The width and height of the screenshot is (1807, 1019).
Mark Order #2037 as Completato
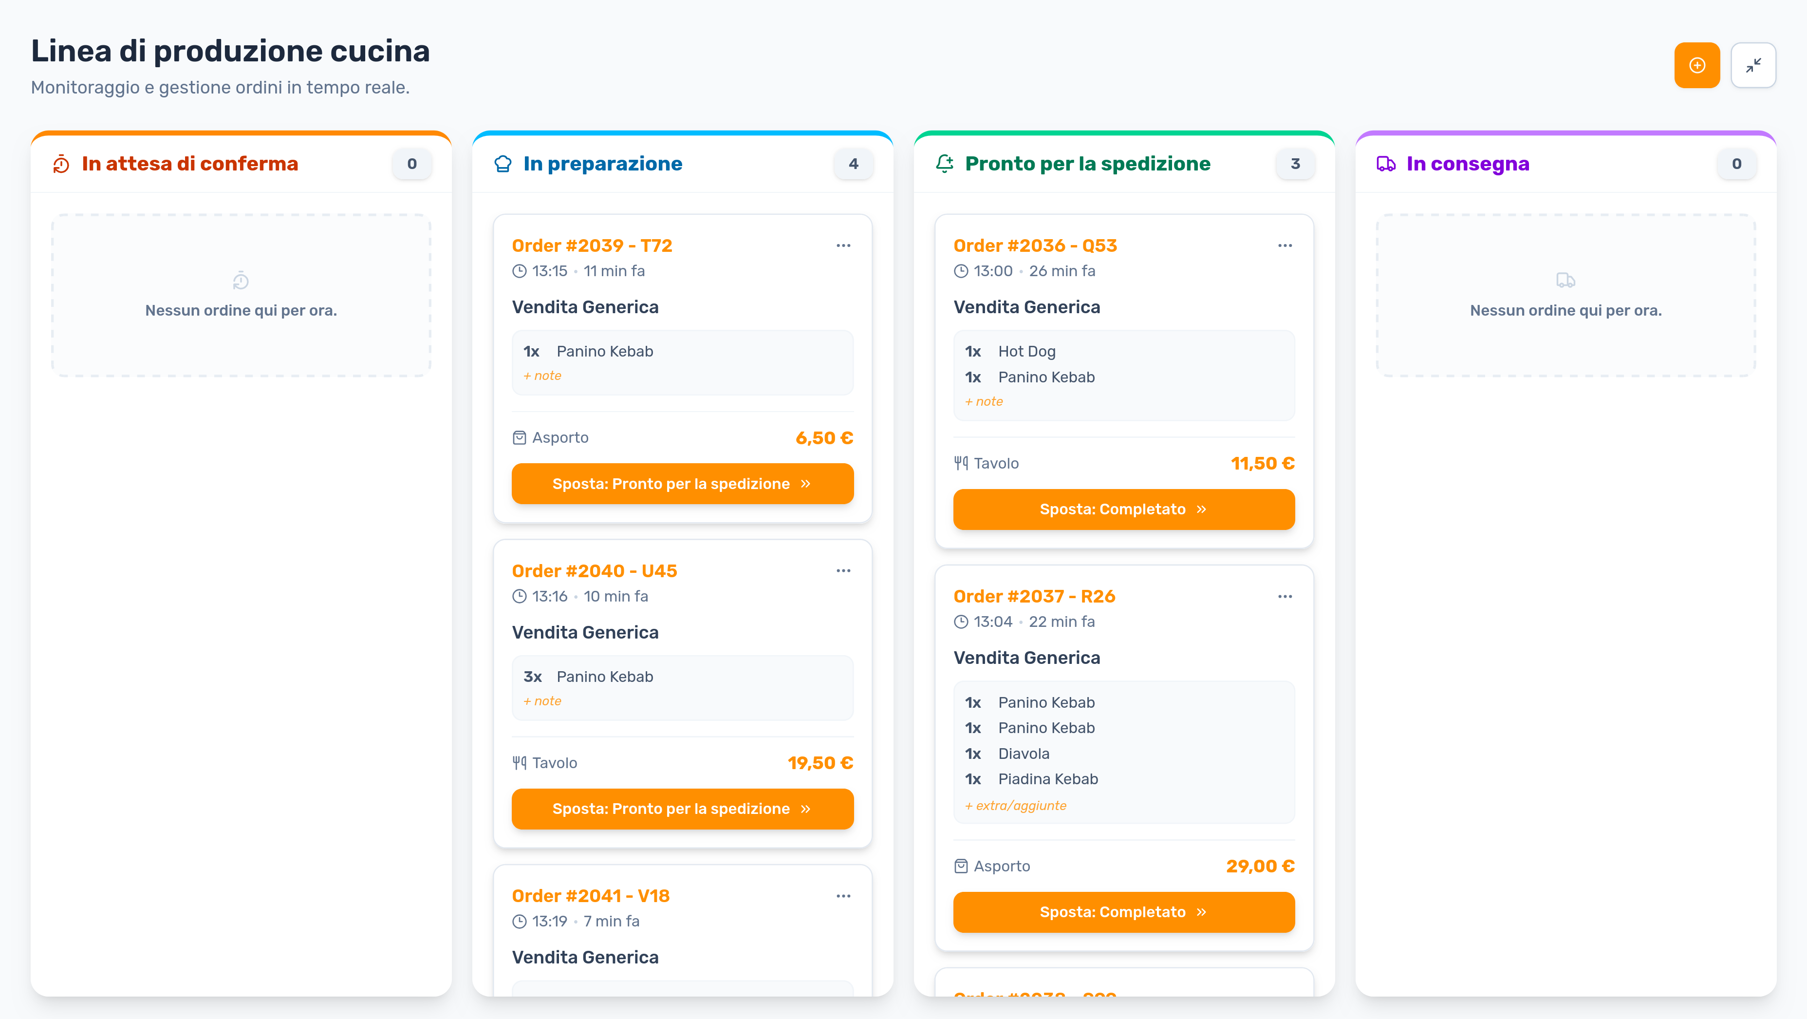1124,912
